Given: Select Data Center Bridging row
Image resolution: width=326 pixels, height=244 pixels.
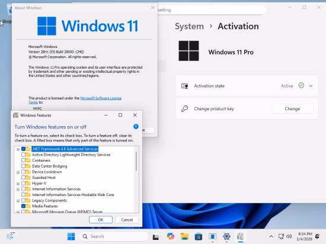Looking at the screenshot, I should (x=49, y=166).
